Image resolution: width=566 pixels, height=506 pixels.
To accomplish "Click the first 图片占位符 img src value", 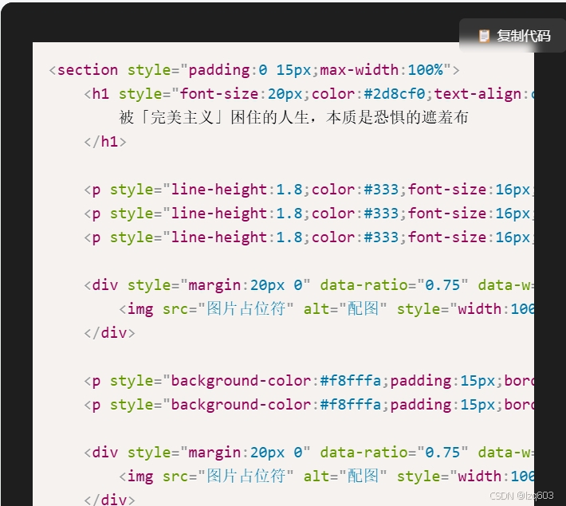I will coord(246,309).
